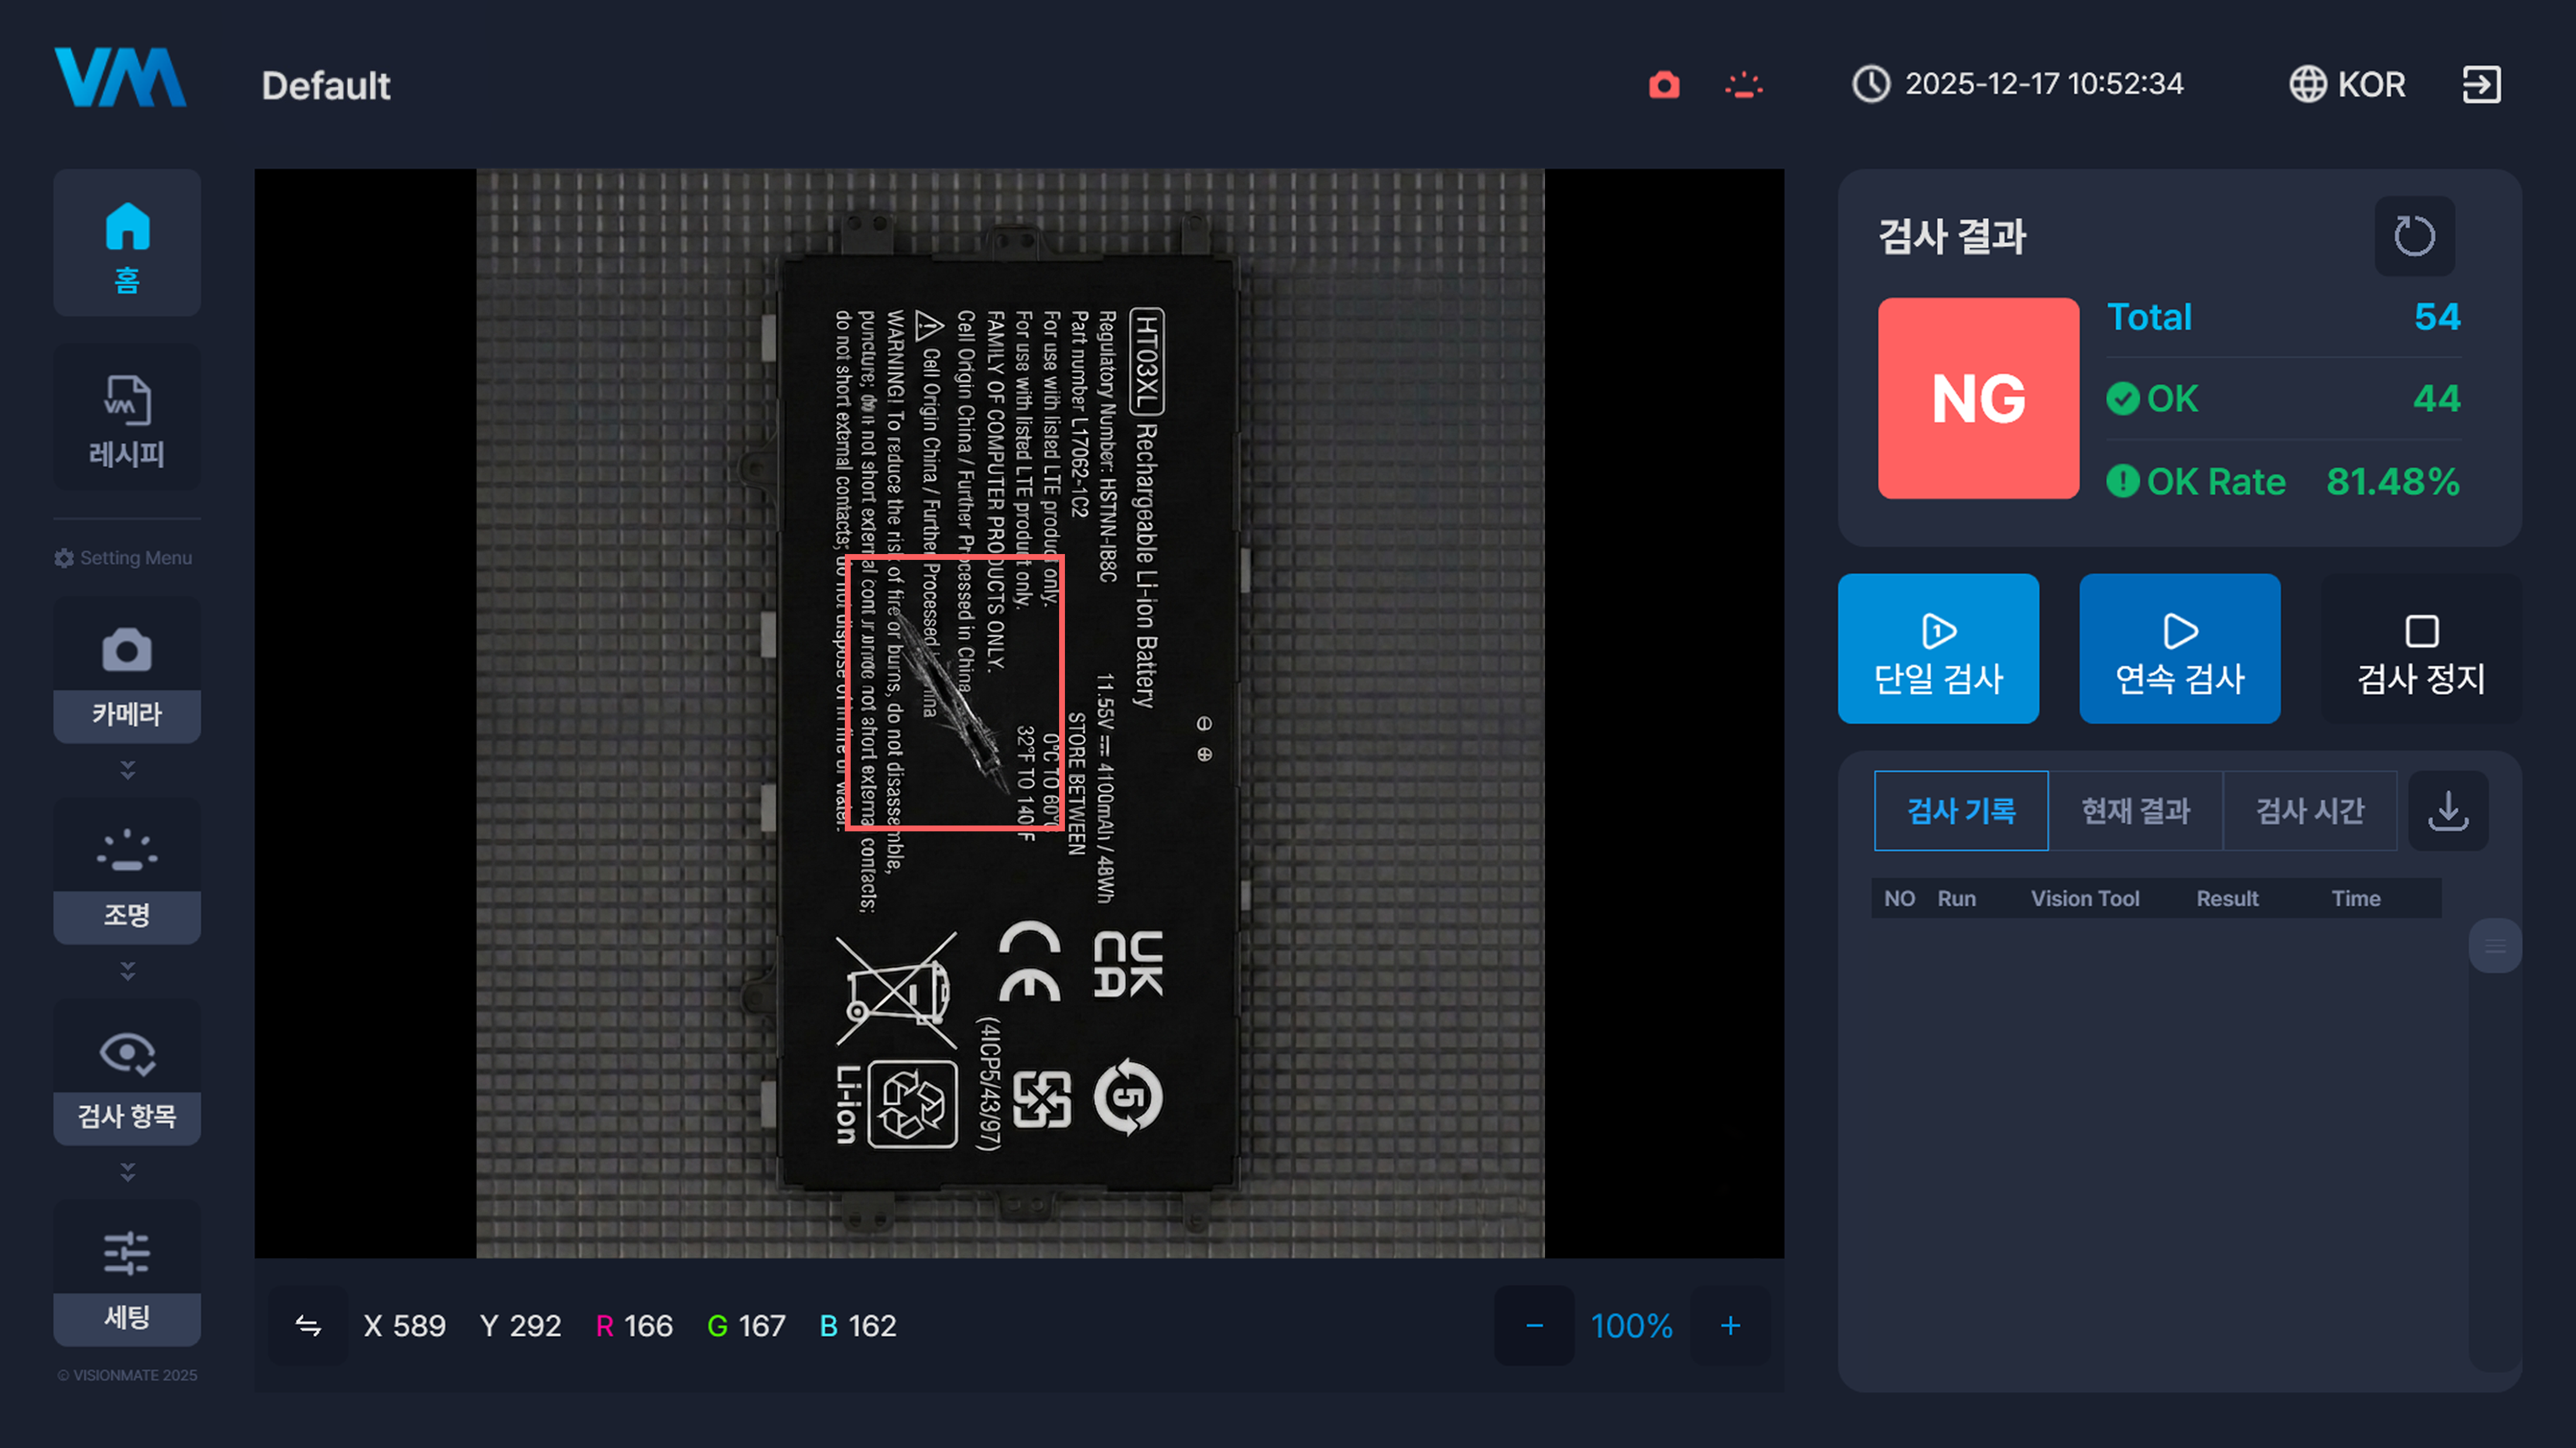Screen dimensions: 2576x1448
Task: Switch to the 현재 결과 tab
Action: point(2135,810)
